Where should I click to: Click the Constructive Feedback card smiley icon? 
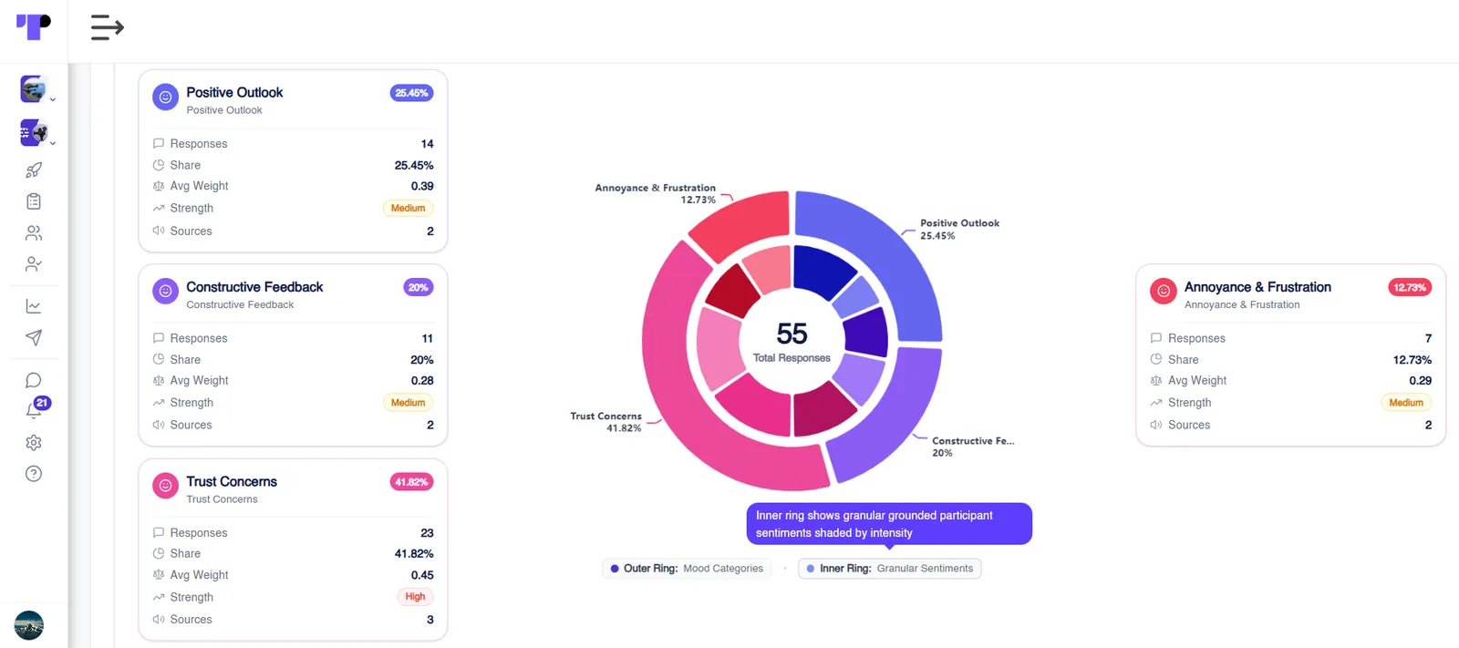[165, 292]
